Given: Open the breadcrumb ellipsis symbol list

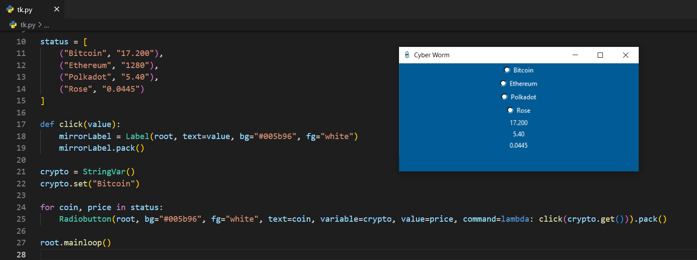Looking at the screenshot, I should pyautogui.click(x=46, y=25).
